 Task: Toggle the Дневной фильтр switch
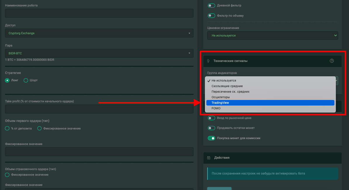(x=211, y=6)
